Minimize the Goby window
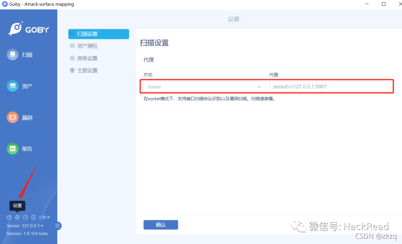The width and height of the screenshot is (402, 244). coord(367,4)
